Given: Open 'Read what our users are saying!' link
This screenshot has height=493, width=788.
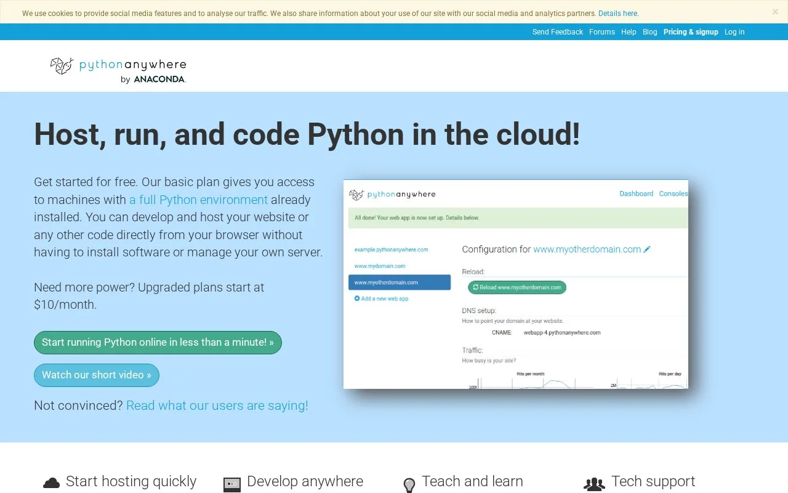Looking at the screenshot, I should tap(217, 405).
